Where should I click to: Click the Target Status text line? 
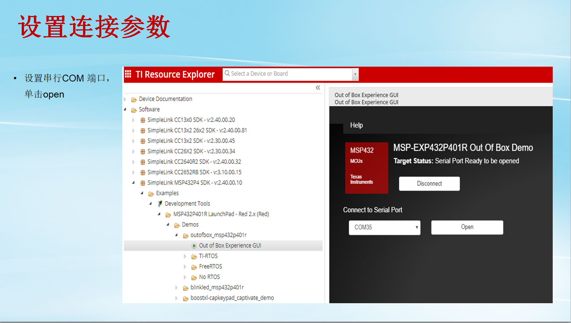pyautogui.click(x=456, y=161)
